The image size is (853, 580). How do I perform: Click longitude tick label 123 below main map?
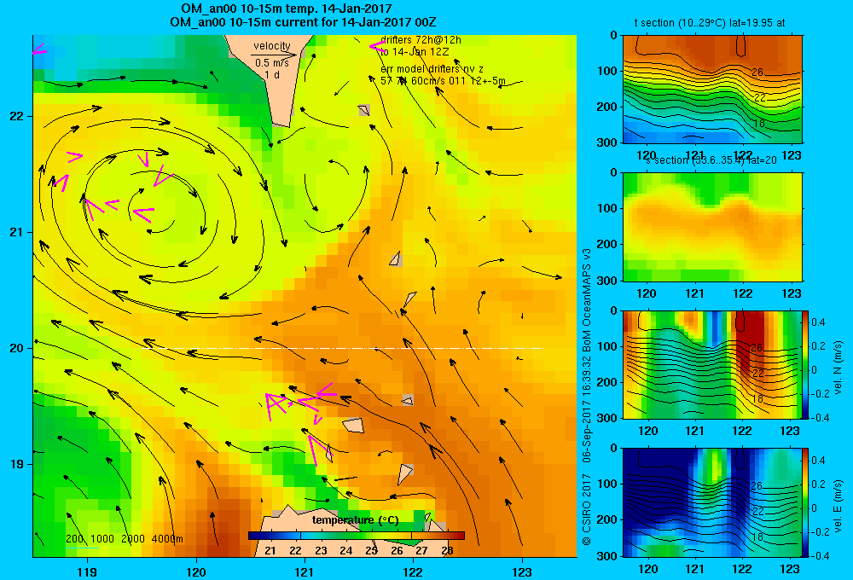[522, 571]
